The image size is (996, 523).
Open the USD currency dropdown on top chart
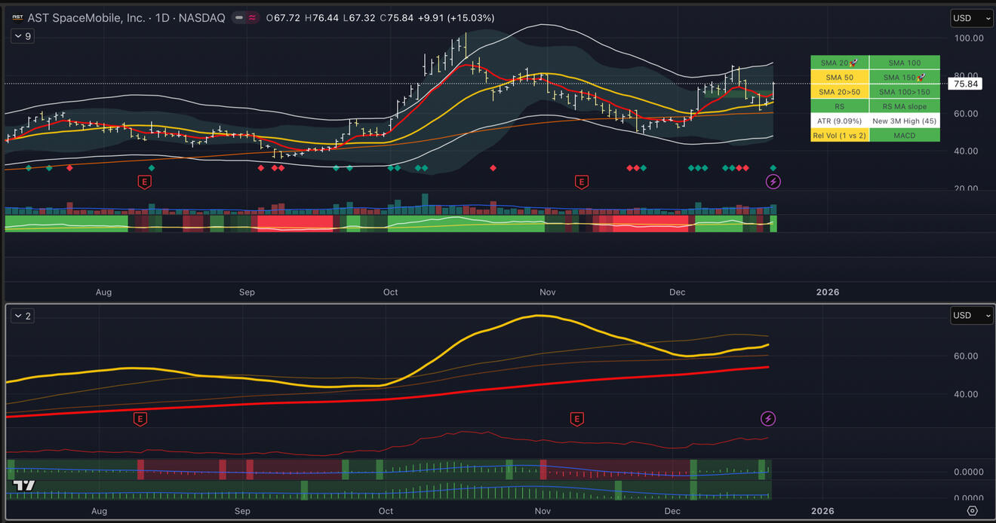pyautogui.click(x=971, y=18)
